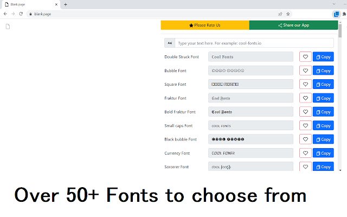Click the document icon on the blank page

(x=8, y=27)
